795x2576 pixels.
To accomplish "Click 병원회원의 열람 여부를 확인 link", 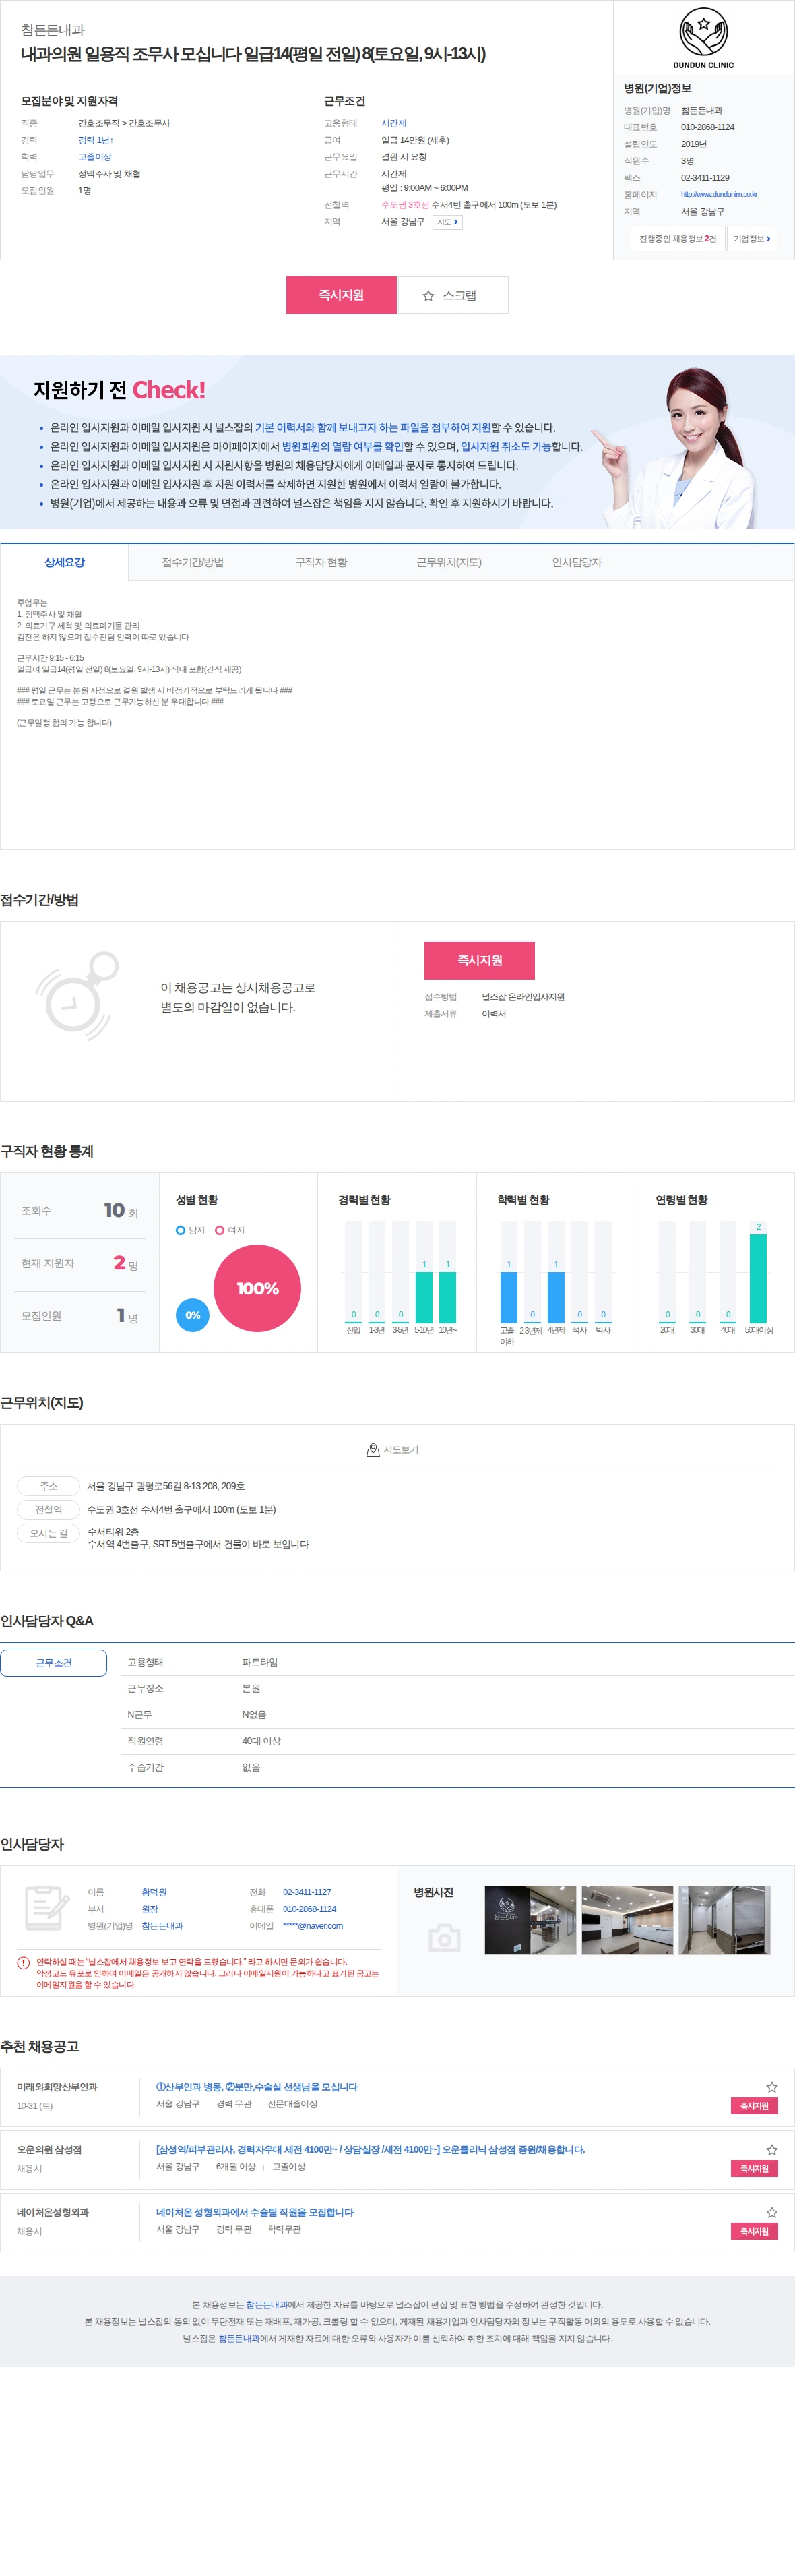I will [x=342, y=446].
